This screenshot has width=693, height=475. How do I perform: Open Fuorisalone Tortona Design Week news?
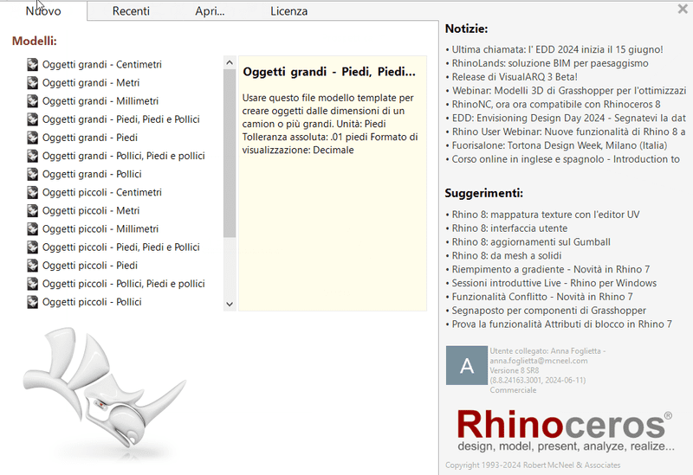tap(560, 145)
